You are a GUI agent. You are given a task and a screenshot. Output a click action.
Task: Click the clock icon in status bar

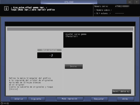(2, 103)
